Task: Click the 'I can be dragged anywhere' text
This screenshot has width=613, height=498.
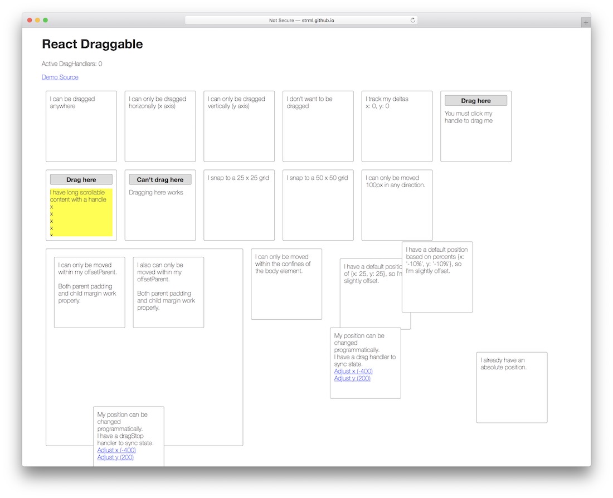Action: click(x=72, y=102)
